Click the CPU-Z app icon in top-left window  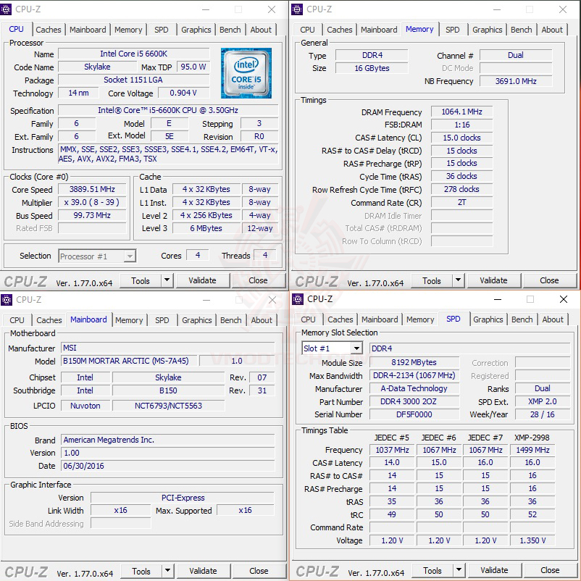pos(6,9)
